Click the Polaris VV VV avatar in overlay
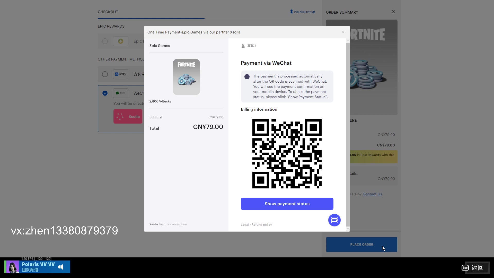The width and height of the screenshot is (494, 278). (x=12, y=267)
